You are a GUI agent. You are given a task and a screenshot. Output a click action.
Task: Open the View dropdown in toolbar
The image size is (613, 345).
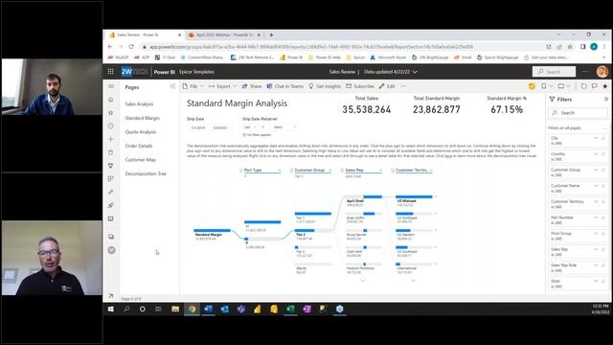pyautogui.click(x=564, y=86)
